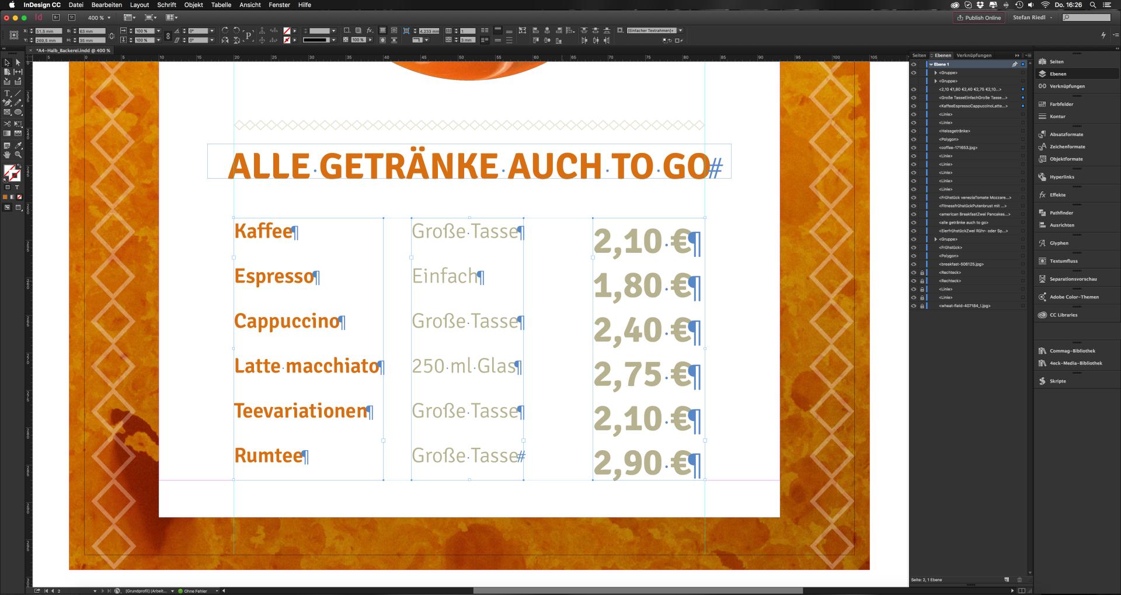Switch to the Verknüpfungen tab
The height and width of the screenshot is (595, 1121).
point(974,55)
